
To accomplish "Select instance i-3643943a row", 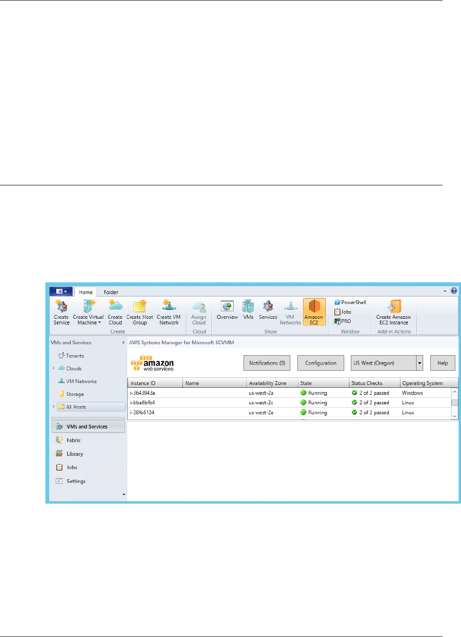I will [289, 393].
